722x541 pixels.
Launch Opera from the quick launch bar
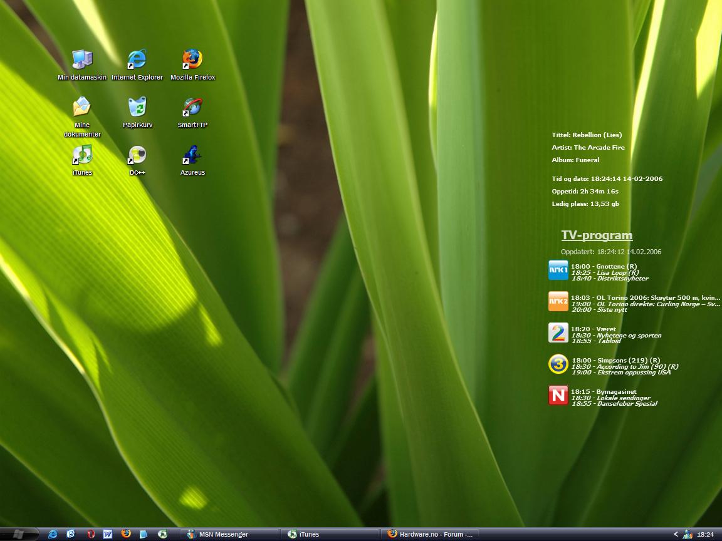click(x=90, y=534)
